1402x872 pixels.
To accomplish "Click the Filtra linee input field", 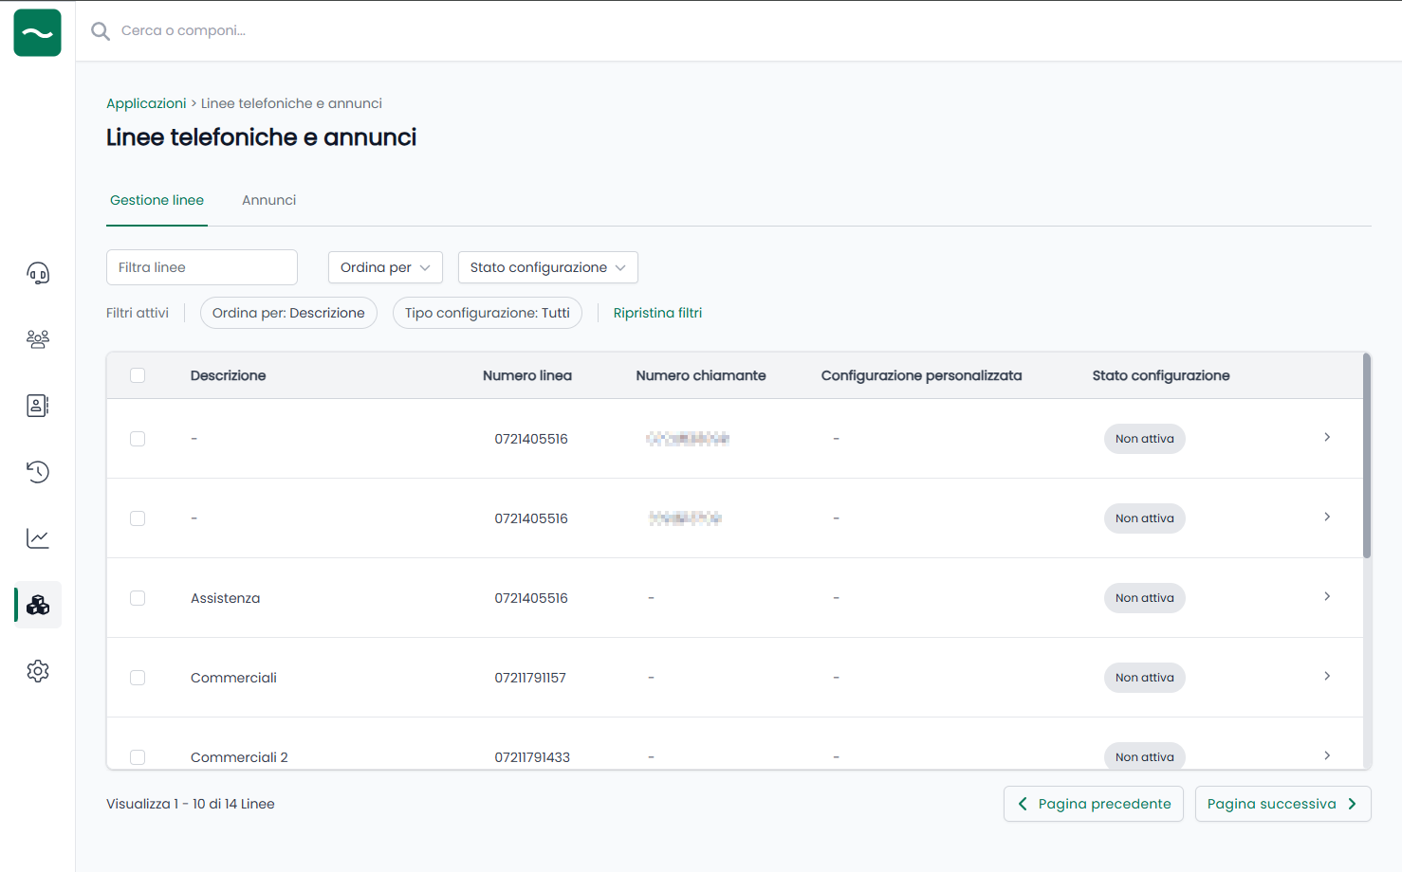I will tap(202, 267).
